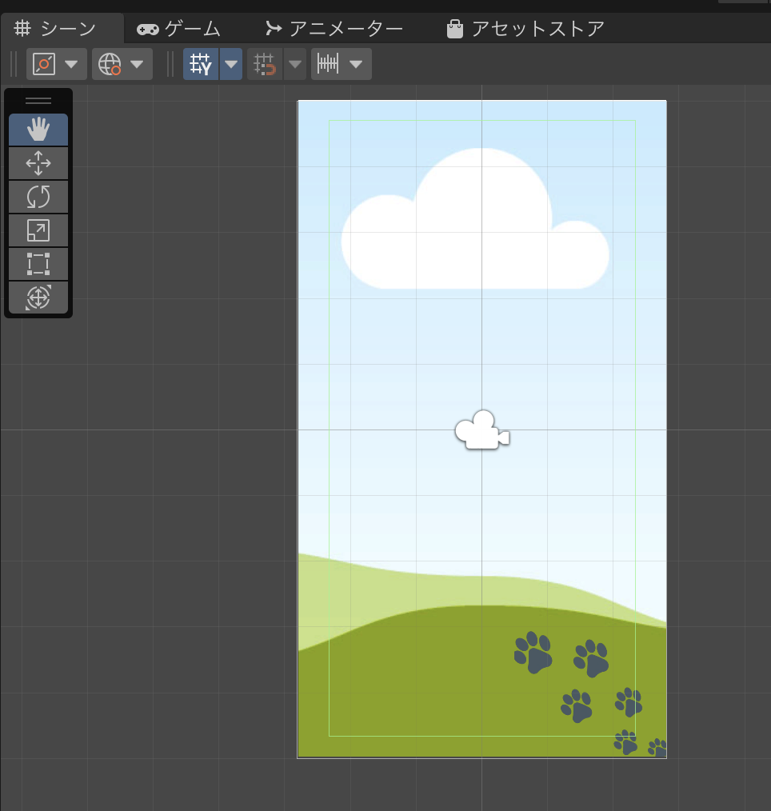Select the Hand view tool

(38, 130)
